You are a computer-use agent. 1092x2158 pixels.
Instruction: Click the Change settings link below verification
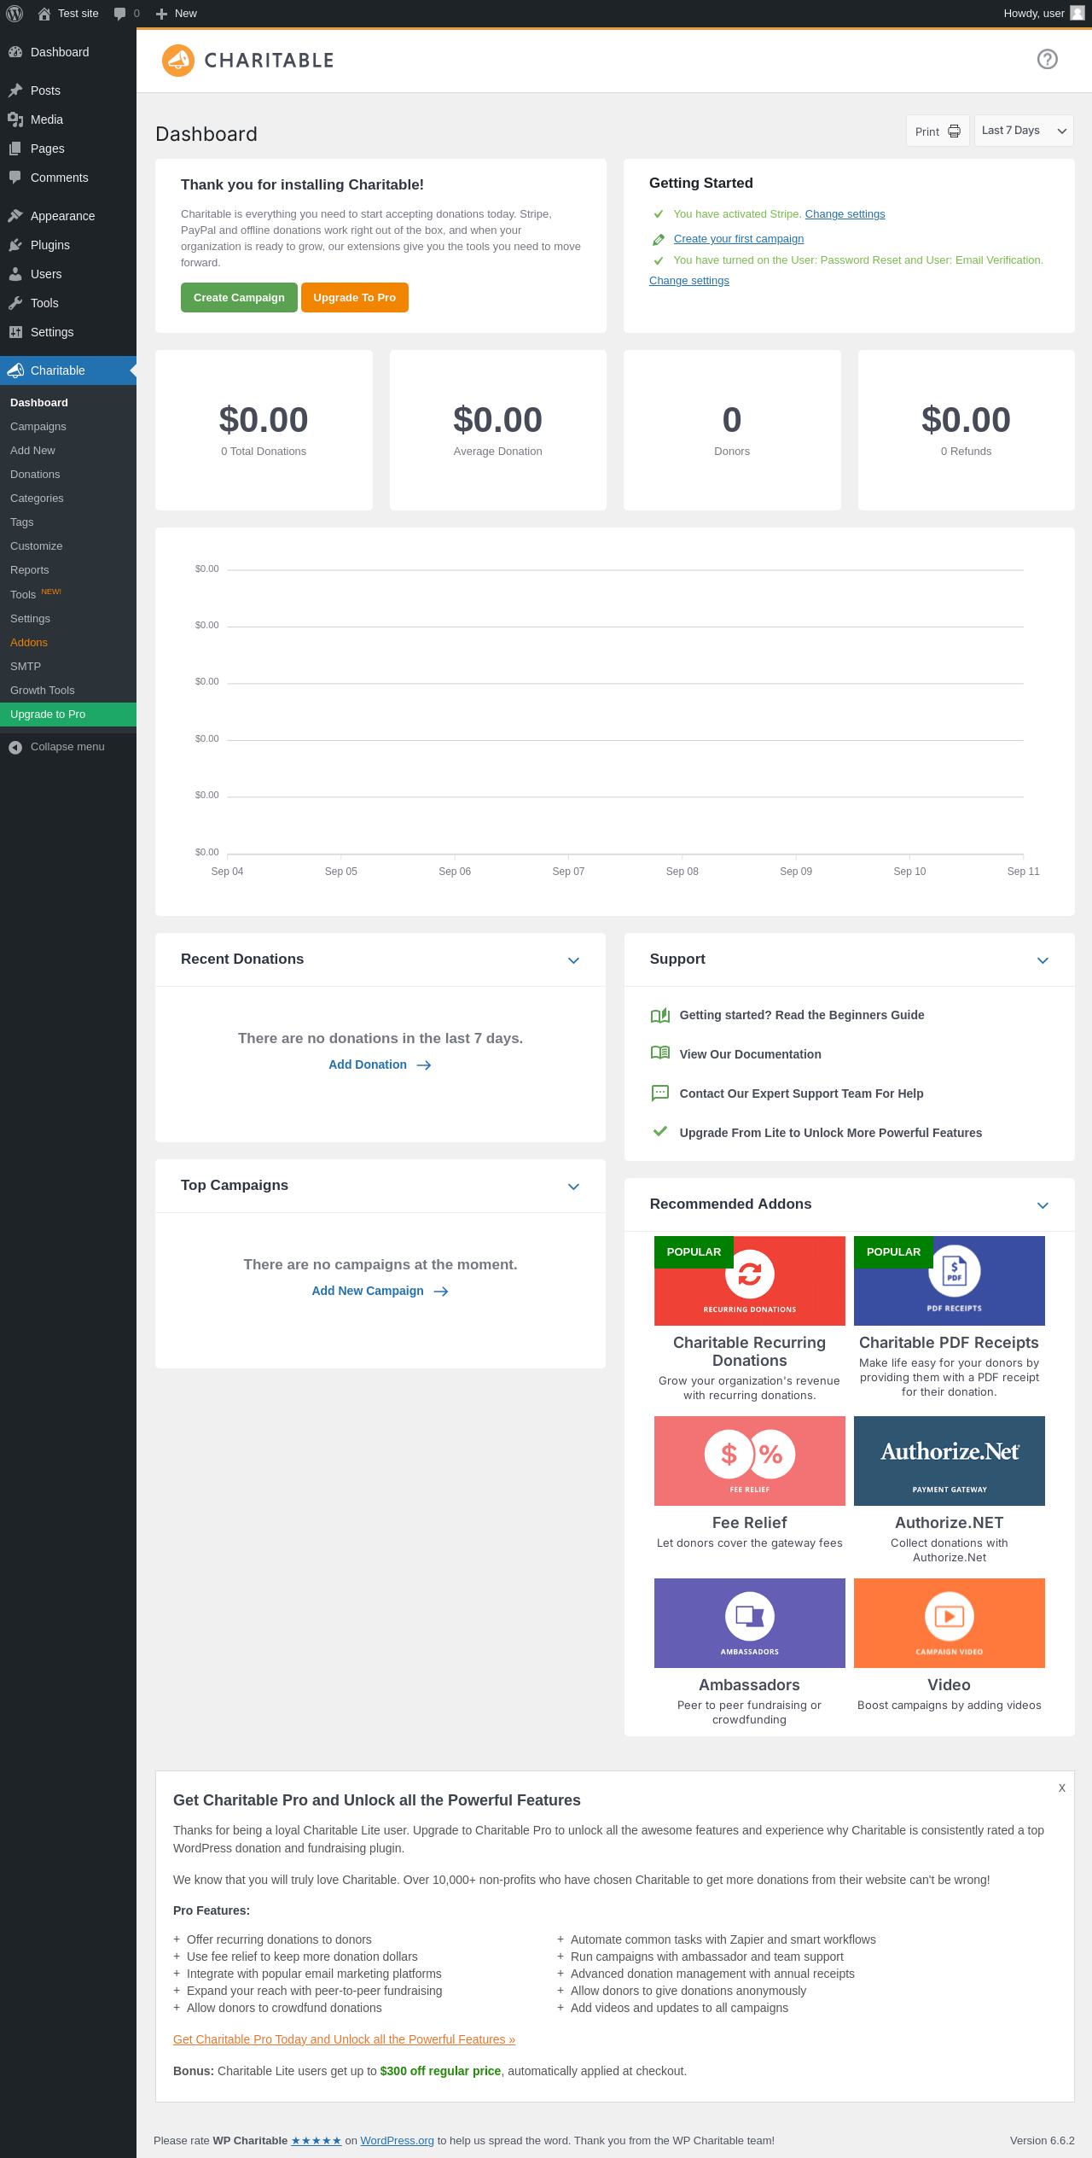(689, 281)
